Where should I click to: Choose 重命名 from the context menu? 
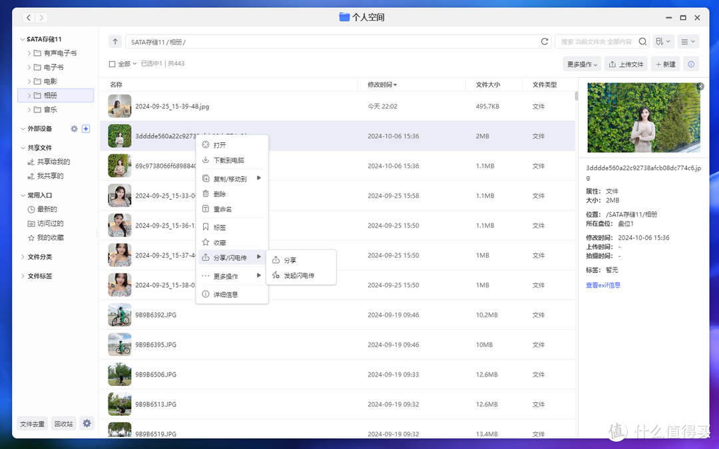coord(222,208)
